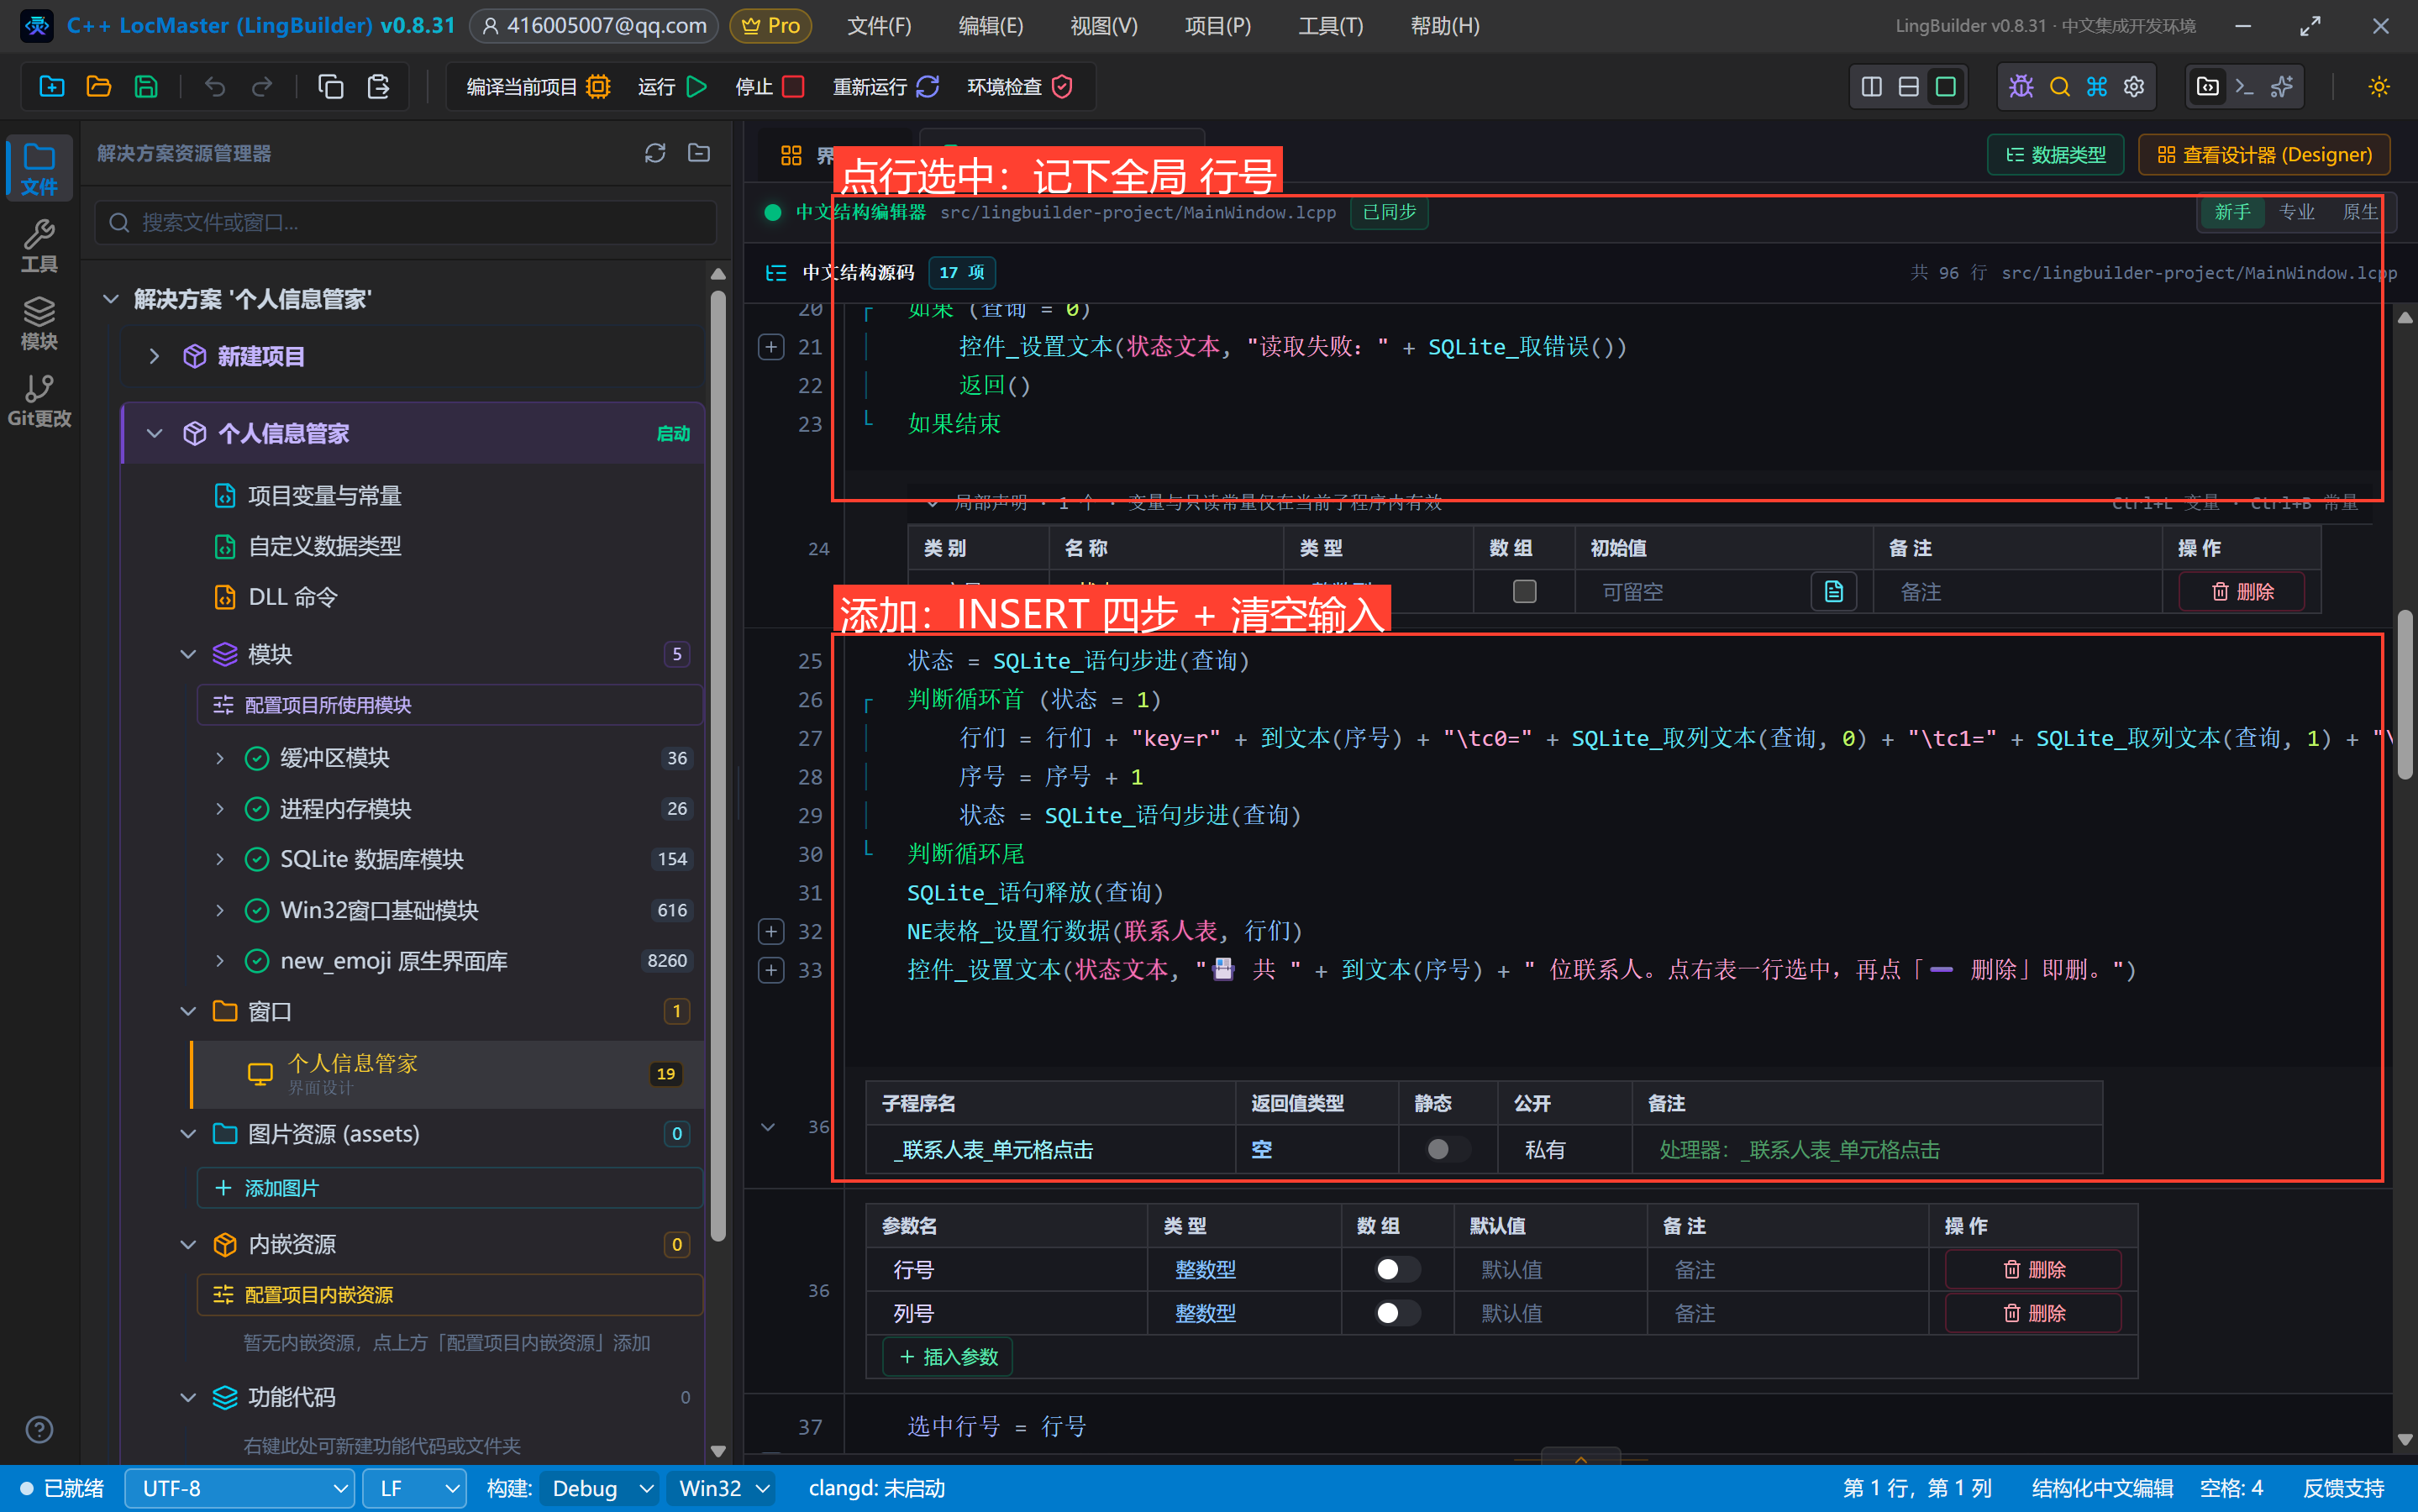Expand the 新建项目 tree node
The height and width of the screenshot is (1512, 2418).
point(154,356)
